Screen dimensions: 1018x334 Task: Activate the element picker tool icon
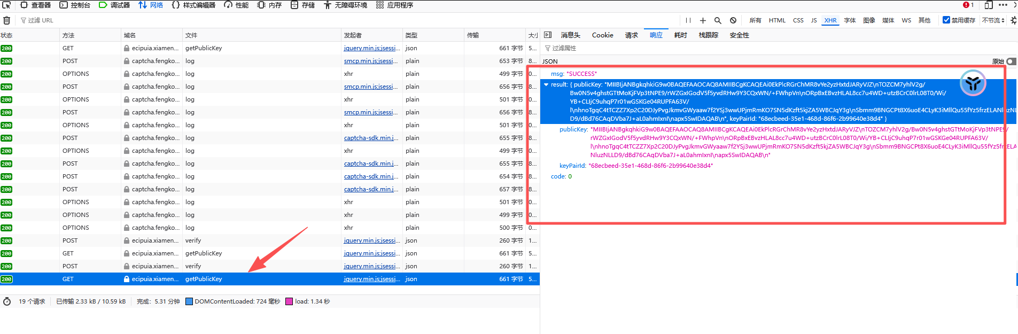(6, 5)
